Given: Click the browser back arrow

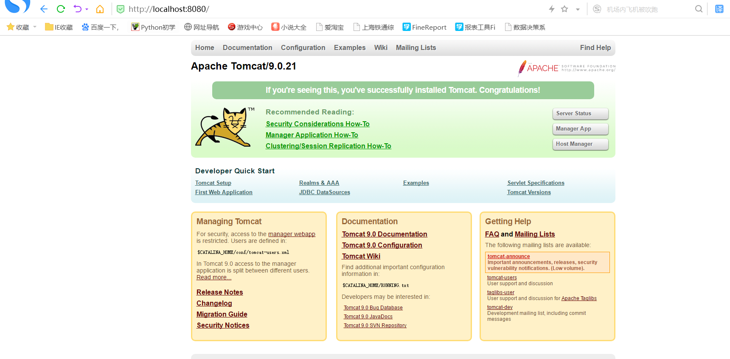Looking at the screenshot, I should pyautogui.click(x=44, y=9).
